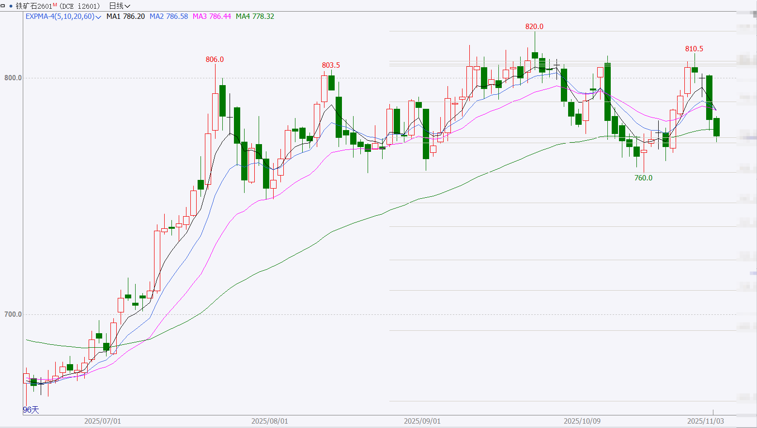Image resolution: width=757 pixels, height=428 pixels.
Task: Click the link icon before the contract name
Action: (3, 6)
